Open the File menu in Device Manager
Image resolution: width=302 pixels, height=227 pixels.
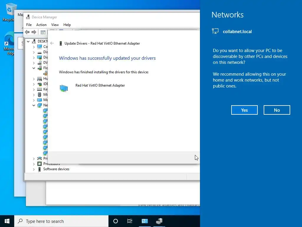click(29, 25)
